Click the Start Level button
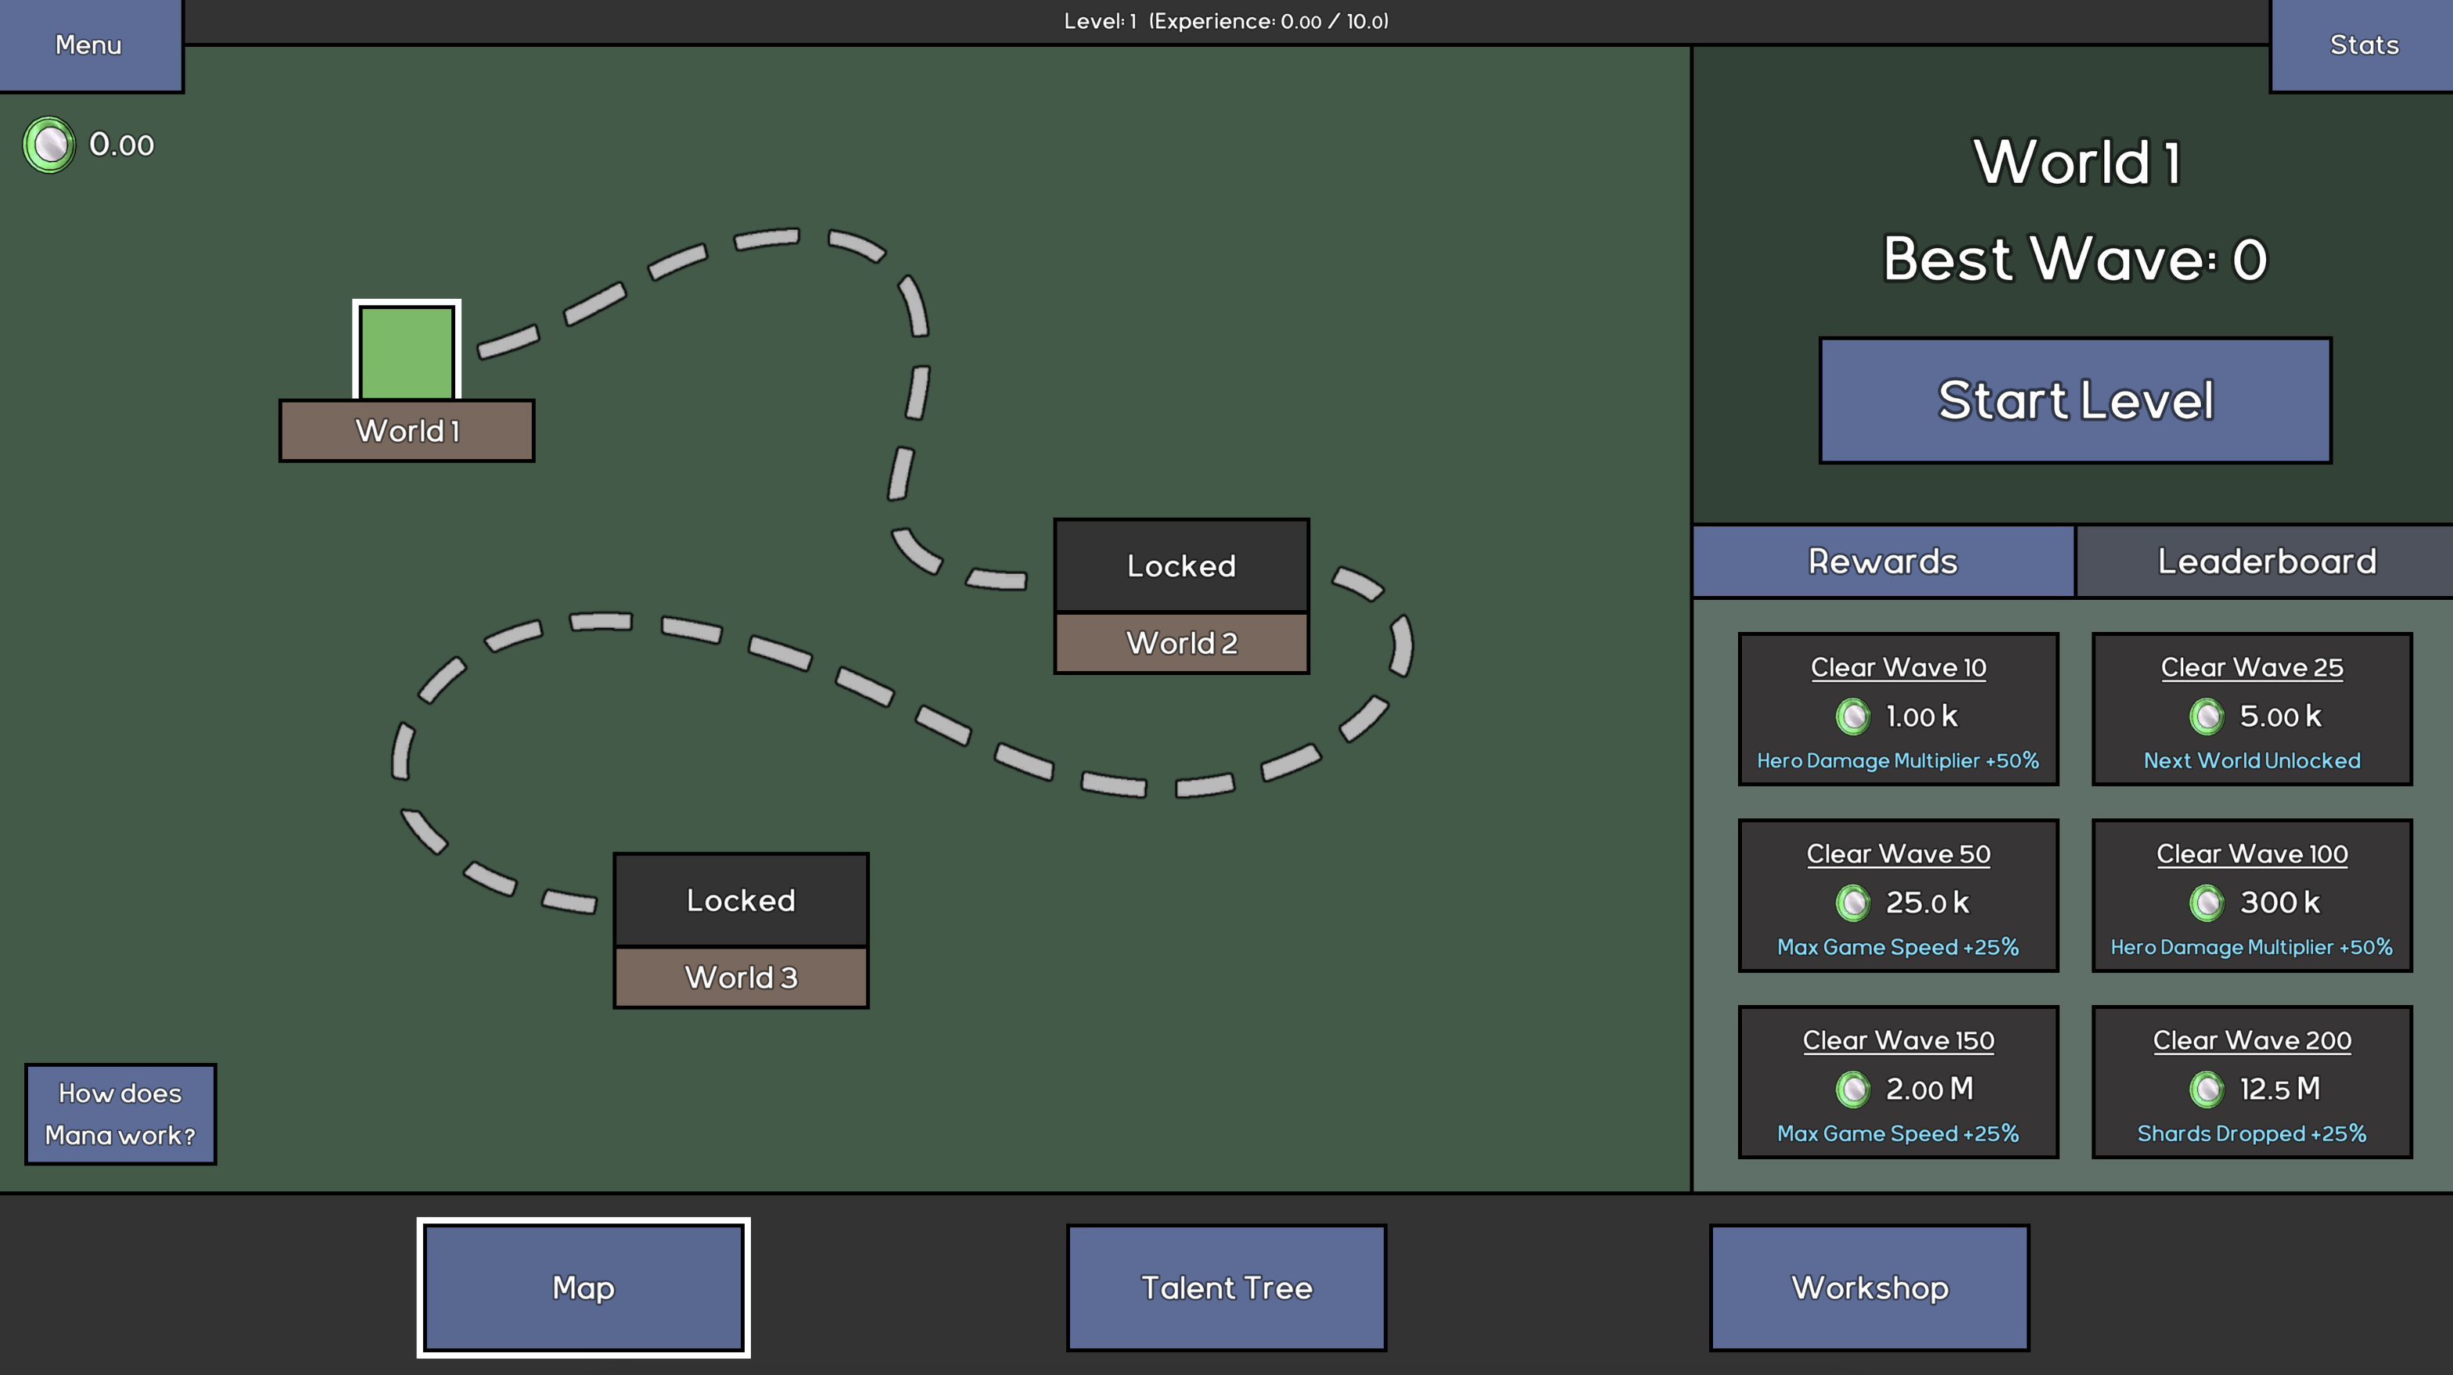 [2075, 400]
